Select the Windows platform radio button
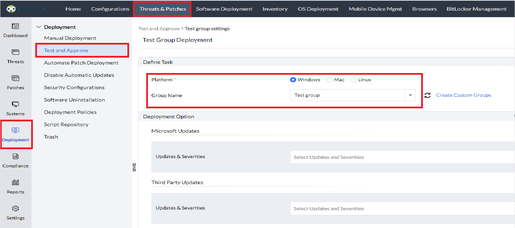 [293, 80]
